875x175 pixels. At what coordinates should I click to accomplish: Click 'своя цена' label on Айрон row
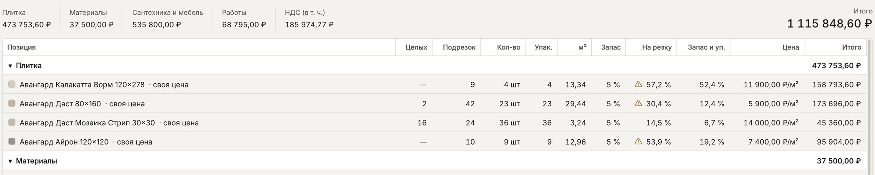tap(135, 142)
